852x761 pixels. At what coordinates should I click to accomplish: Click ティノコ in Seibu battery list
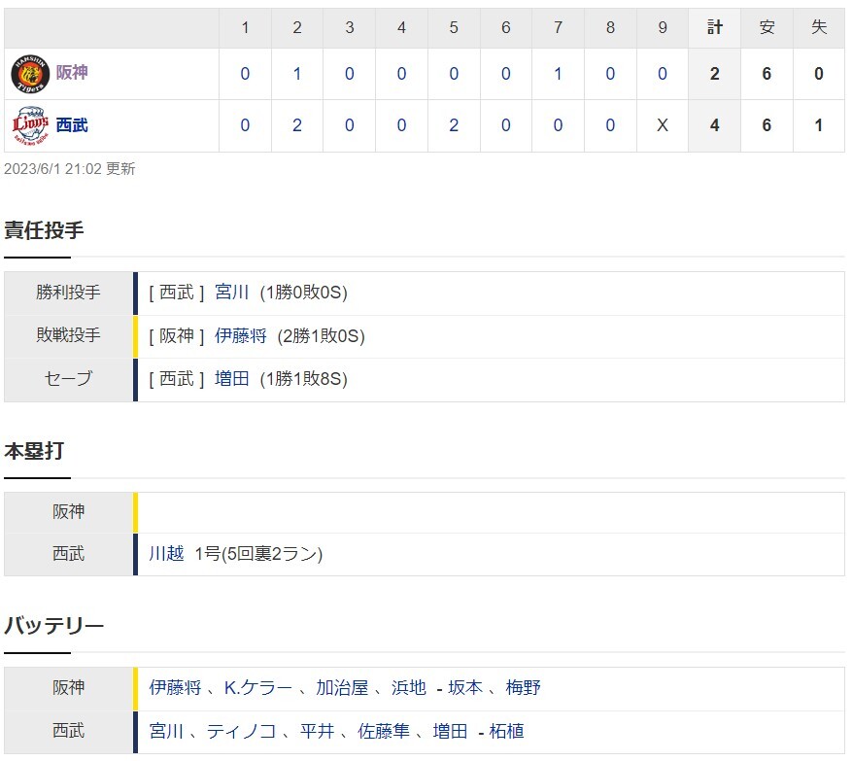coord(241,731)
